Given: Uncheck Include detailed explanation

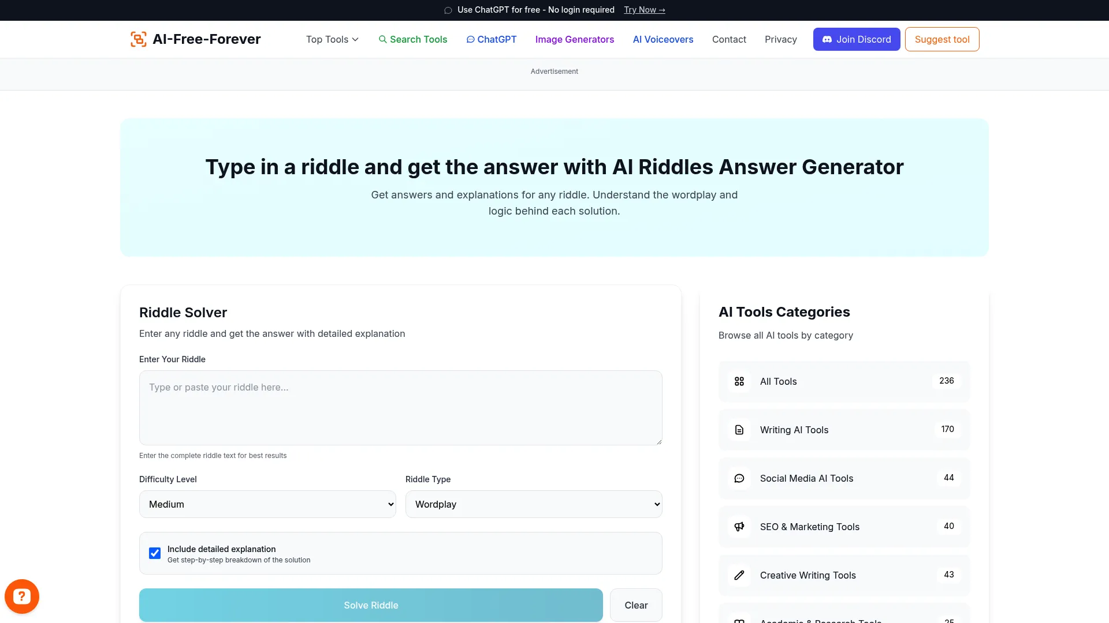Looking at the screenshot, I should click(x=154, y=553).
